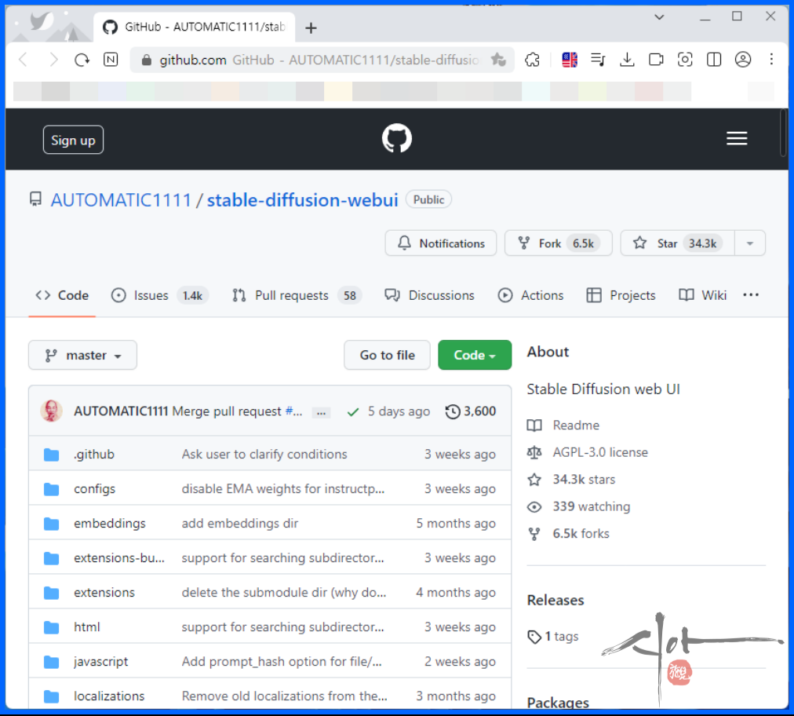Open the Wiki tab

point(703,295)
